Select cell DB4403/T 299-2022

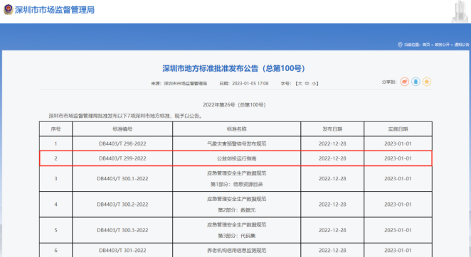pos(122,158)
